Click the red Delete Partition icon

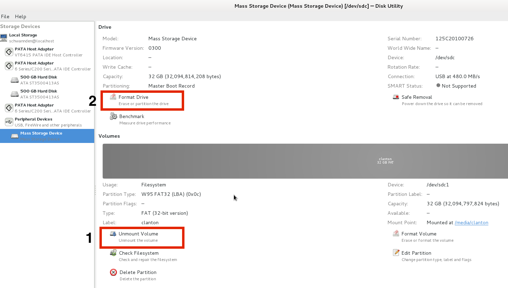pos(113,272)
